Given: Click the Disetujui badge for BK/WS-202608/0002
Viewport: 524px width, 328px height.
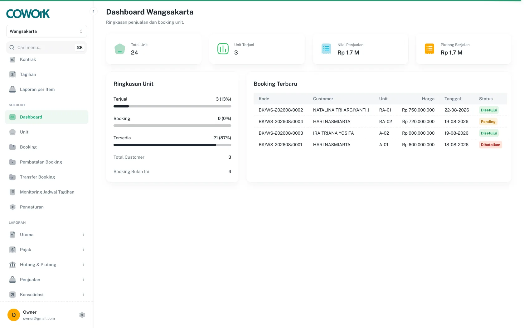Looking at the screenshot, I should click(x=489, y=110).
